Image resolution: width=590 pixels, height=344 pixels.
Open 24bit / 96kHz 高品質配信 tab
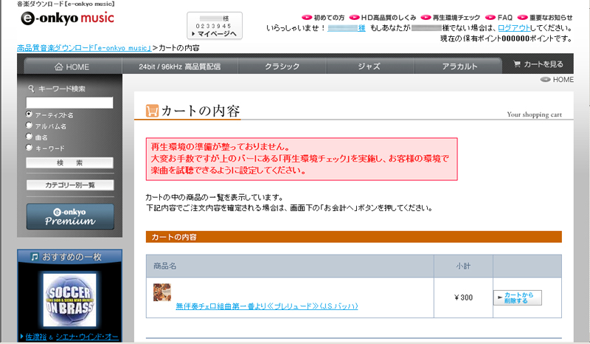179,66
